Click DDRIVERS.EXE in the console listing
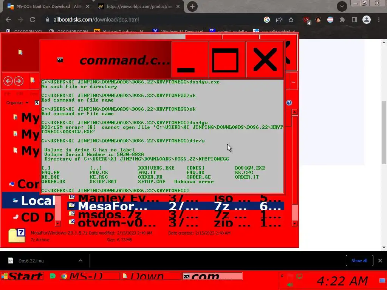The image size is (387, 290). [x=156, y=168]
